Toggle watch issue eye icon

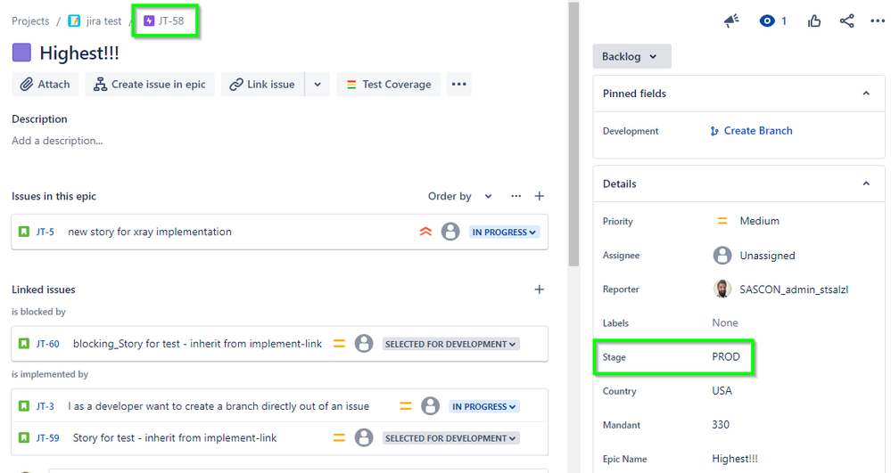pos(766,21)
